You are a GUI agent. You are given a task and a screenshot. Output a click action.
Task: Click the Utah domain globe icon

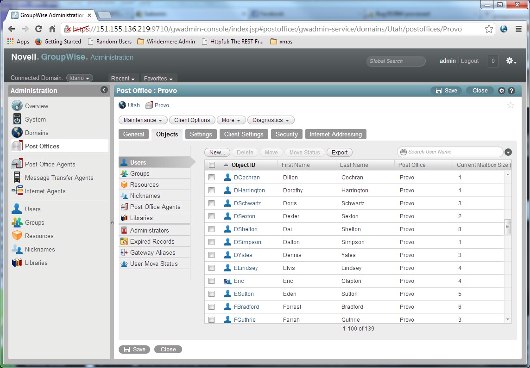(122, 105)
